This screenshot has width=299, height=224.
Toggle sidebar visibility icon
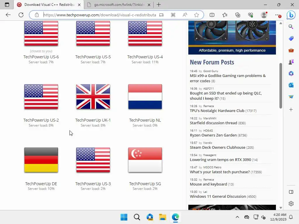pos(291,192)
